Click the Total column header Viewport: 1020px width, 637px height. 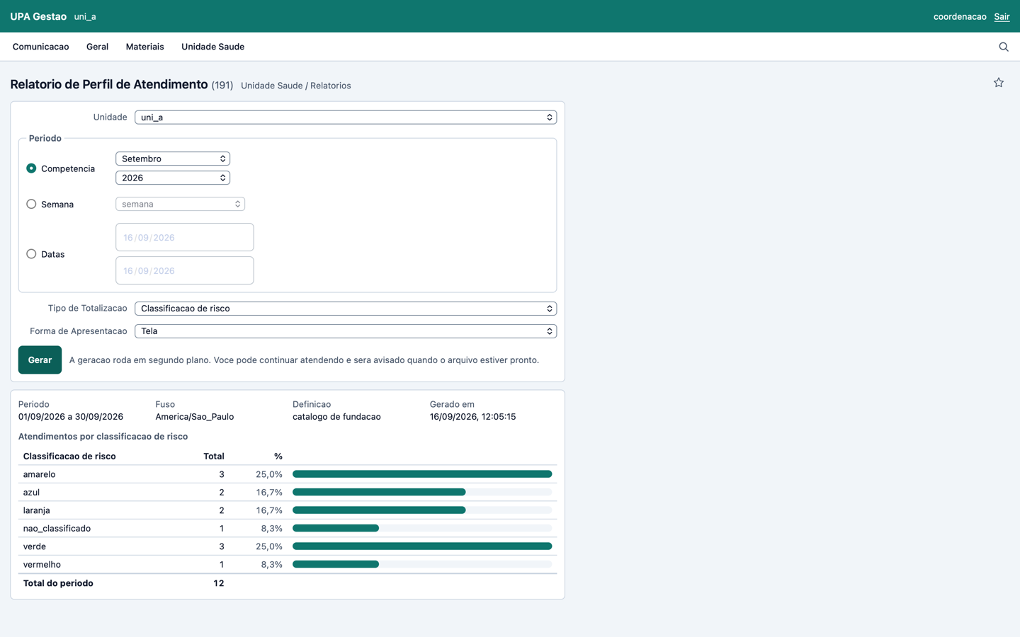tap(214, 457)
